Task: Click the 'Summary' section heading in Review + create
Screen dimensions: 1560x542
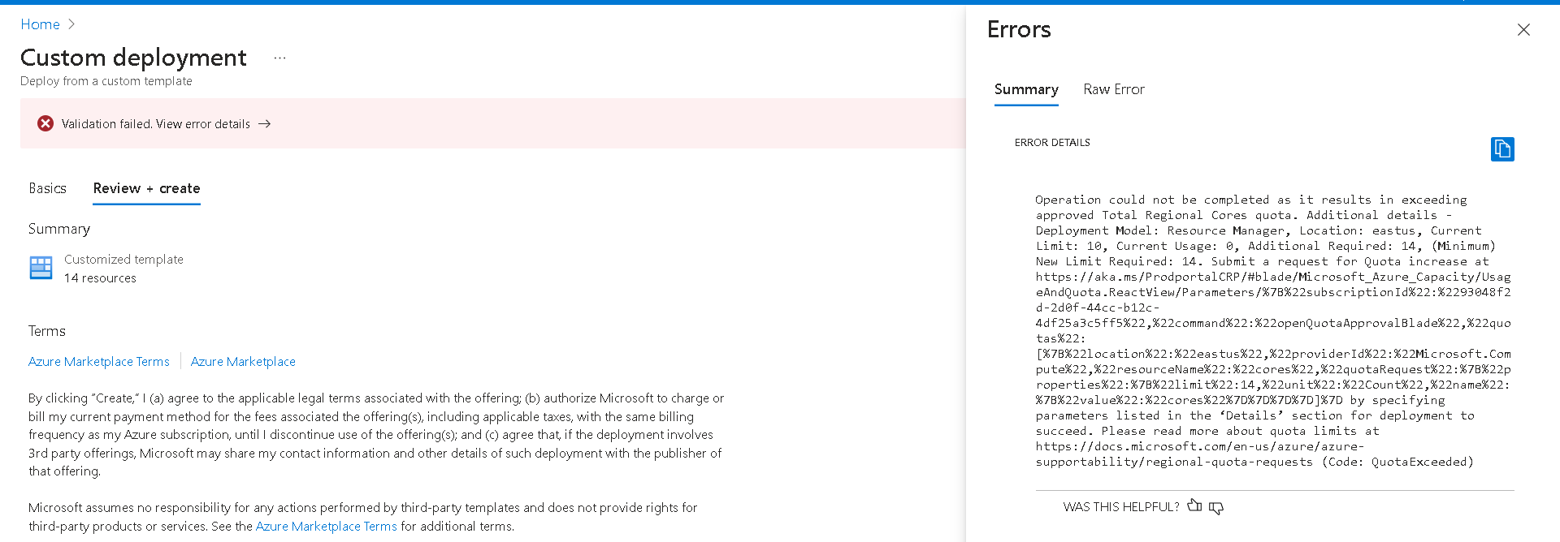Action: coord(59,229)
